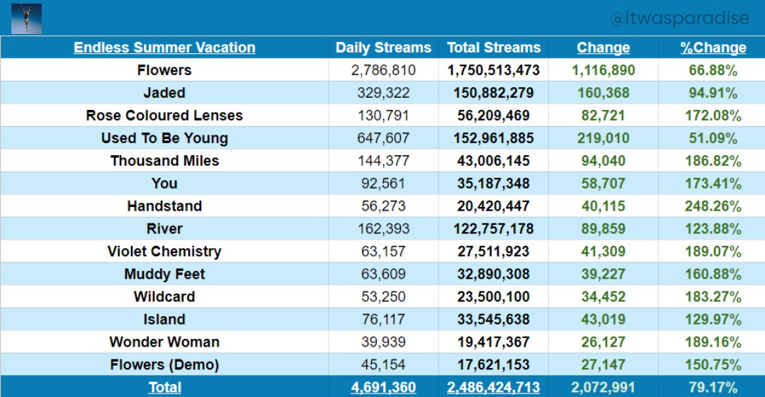Click Flowers total streams 1,750,513,473
765x397 pixels.
coord(494,70)
